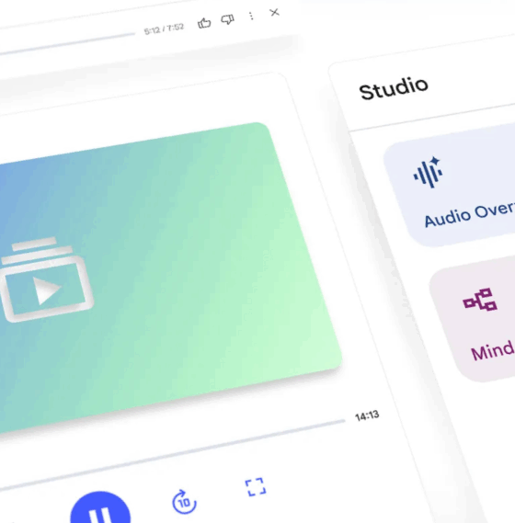The image size is (515, 523).
Task: Click the purple Mind Map diagram icon
Action: pyautogui.click(x=480, y=300)
